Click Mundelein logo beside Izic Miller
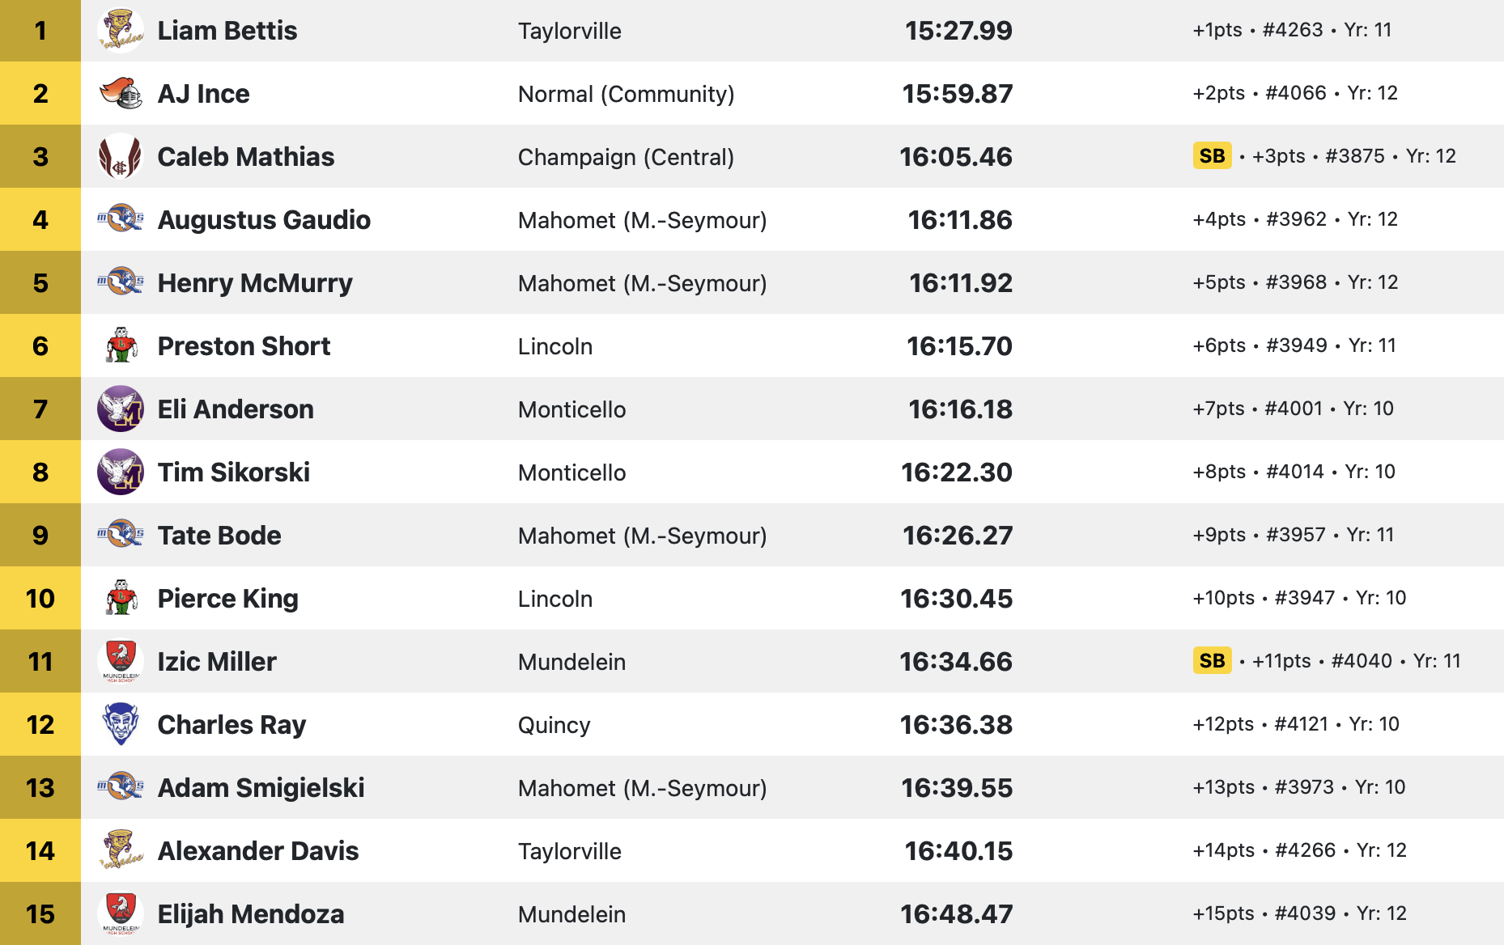 121,661
